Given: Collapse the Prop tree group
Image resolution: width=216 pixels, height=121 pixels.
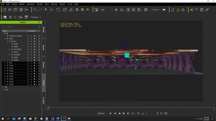Looking at the screenshot, I should point(3,33).
